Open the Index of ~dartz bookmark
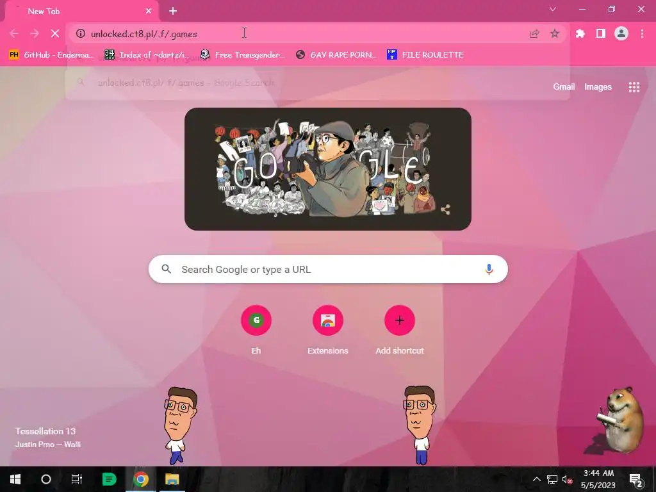This screenshot has height=492, width=656. click(x=147, y=55)
